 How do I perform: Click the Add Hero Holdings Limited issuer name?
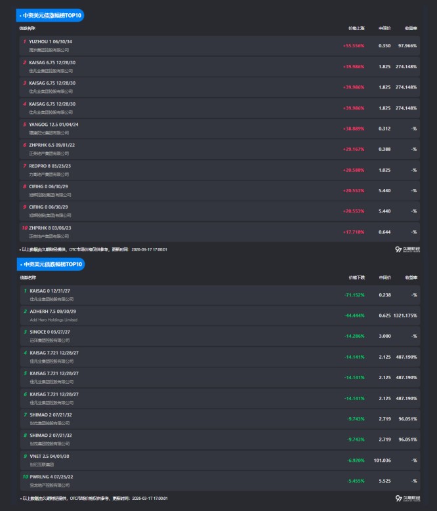coord(54,320)
